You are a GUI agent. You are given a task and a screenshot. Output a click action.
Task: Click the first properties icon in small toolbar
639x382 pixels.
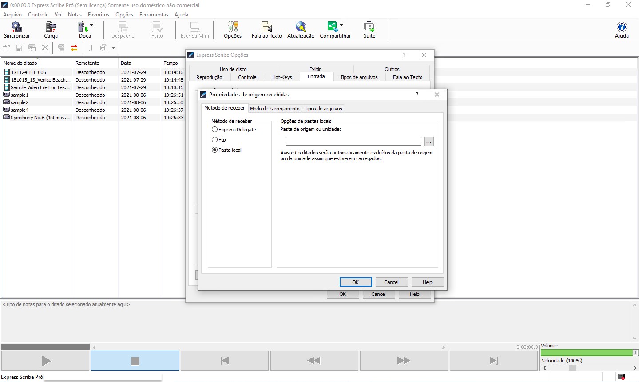coord(6,48)
